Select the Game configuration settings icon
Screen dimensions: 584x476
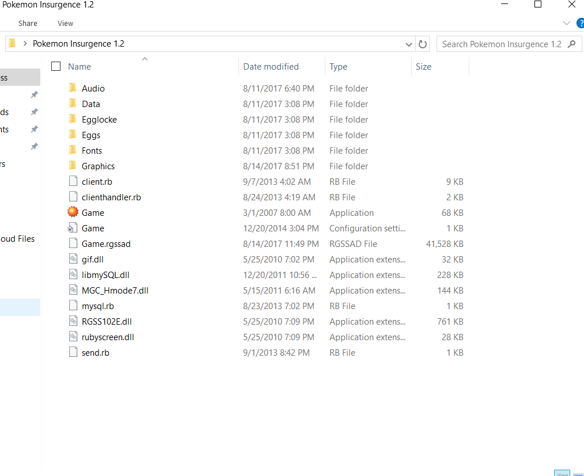73,228
